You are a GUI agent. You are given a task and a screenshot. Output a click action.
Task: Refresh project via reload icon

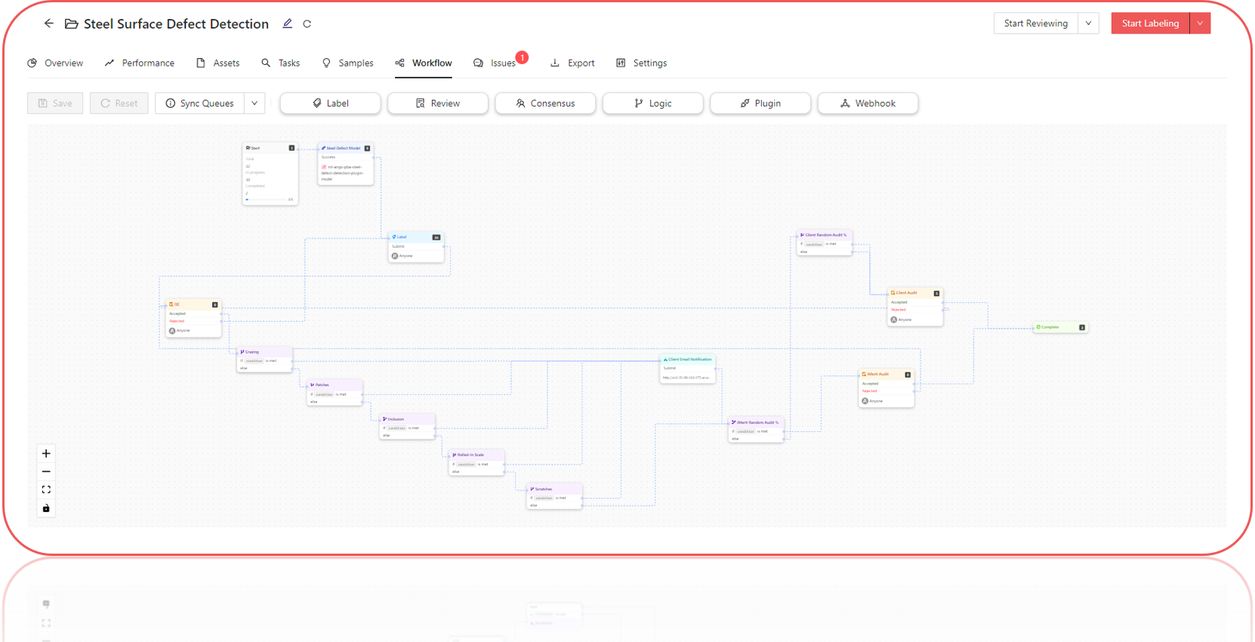click(x=307, y=23)
